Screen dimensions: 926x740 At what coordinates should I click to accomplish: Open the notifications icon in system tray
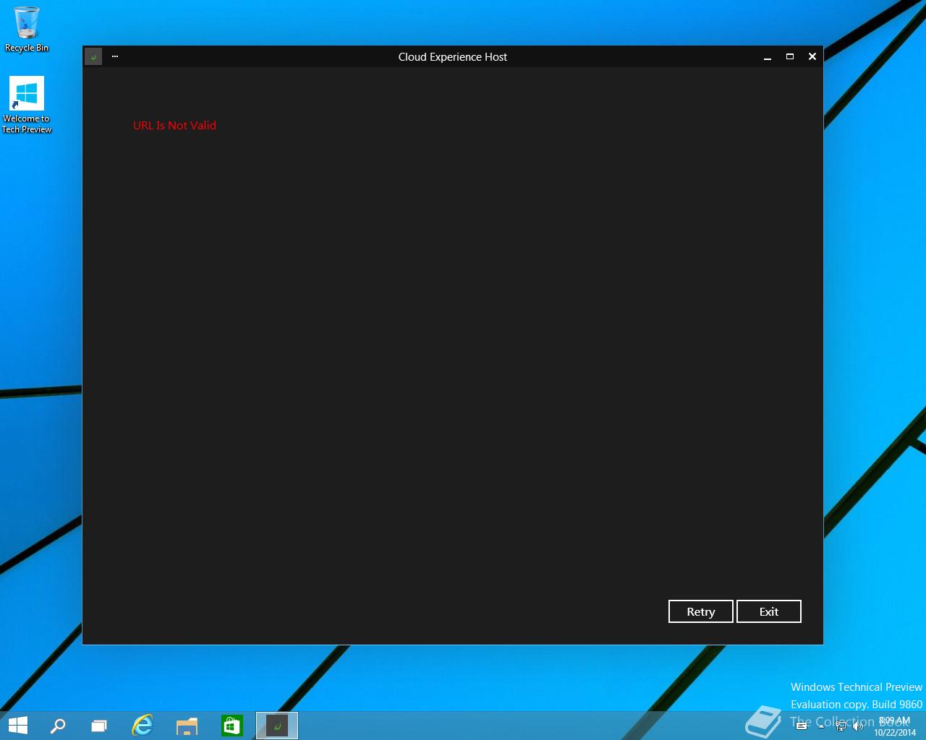coord(802,726)
